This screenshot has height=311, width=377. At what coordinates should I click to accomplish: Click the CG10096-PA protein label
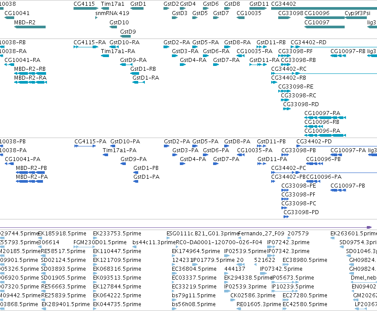324,177
